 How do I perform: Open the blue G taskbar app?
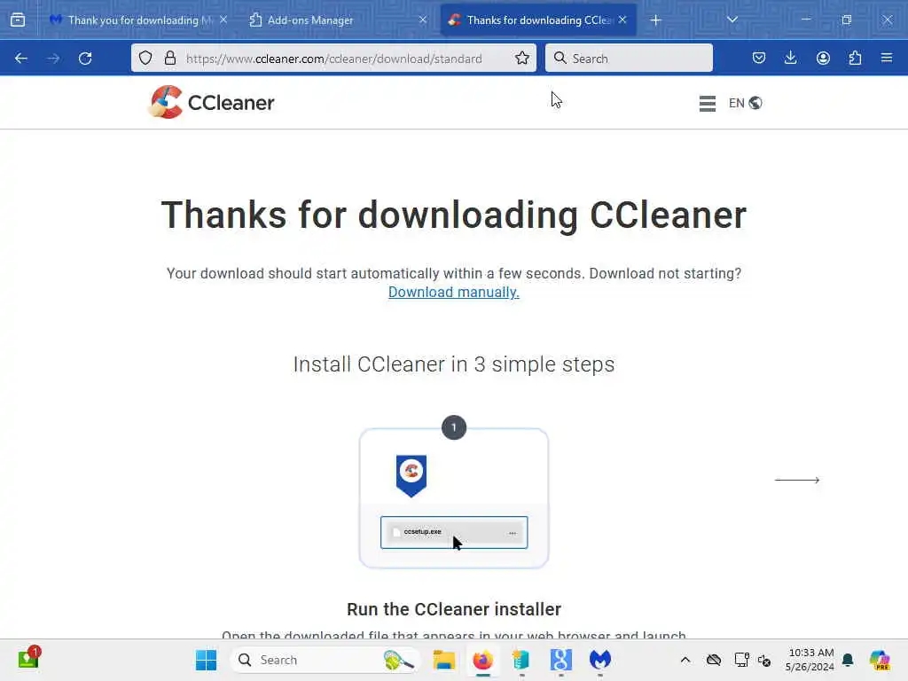click(x=560, y=660)
